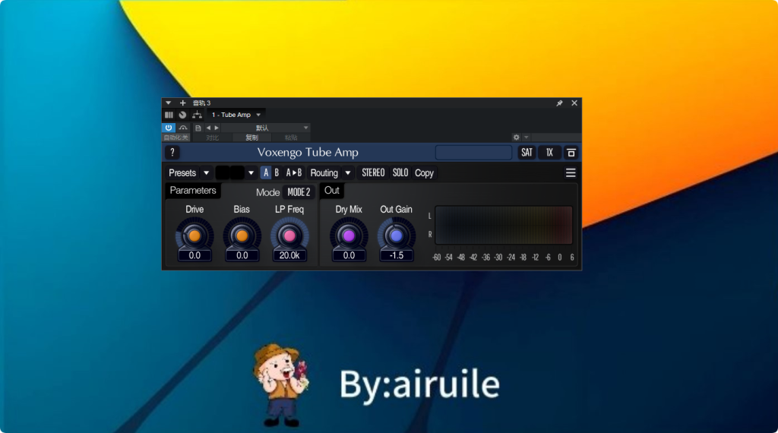The width and height of the screenshot is (778, 433).
Task: Open the channel editor bars icon
Action: click(x=169, y=115)
